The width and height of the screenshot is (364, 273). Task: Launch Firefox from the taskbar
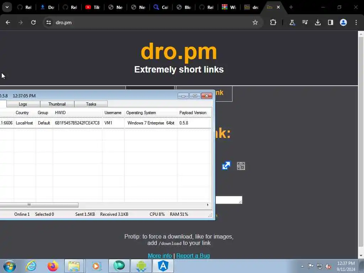(53, 266)
